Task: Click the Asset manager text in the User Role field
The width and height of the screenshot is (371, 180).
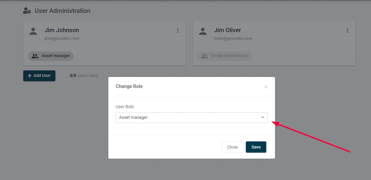Action: coord(133,118)
